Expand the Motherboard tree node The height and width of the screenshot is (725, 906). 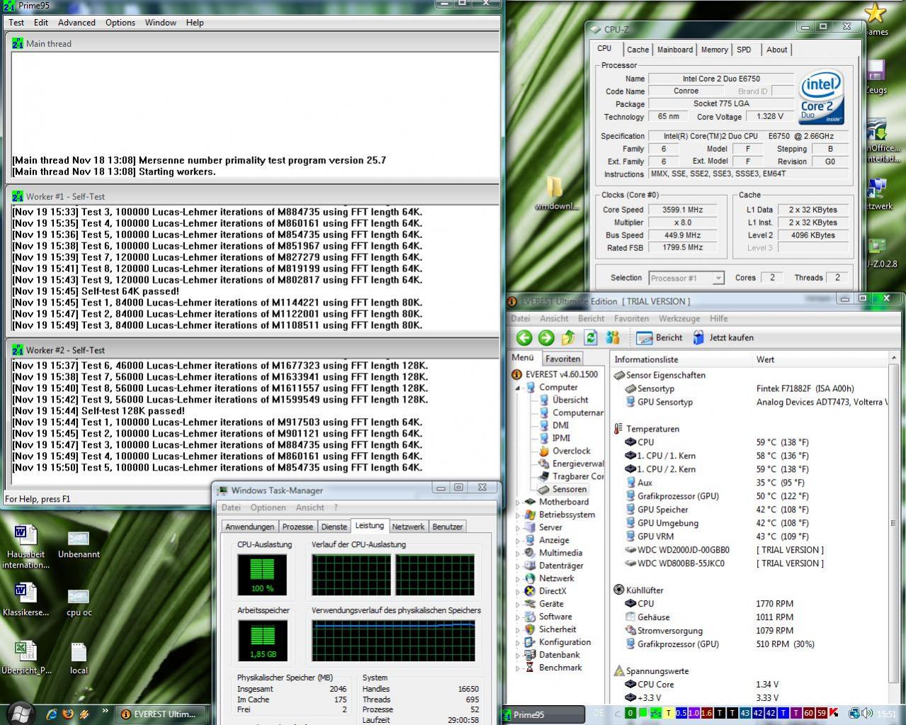click(x=518, y=502)
